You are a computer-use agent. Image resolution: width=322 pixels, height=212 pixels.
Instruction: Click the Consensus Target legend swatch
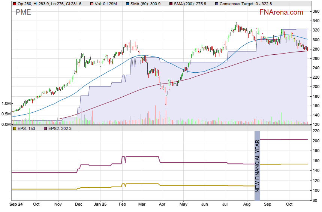[217, 4]
